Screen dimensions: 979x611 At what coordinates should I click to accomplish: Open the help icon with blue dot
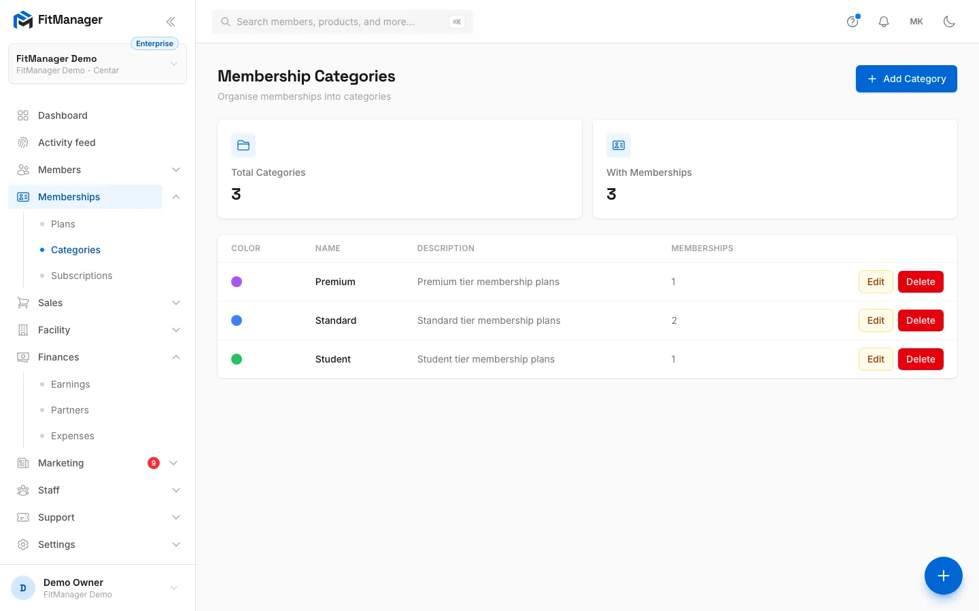click(853, 22)
